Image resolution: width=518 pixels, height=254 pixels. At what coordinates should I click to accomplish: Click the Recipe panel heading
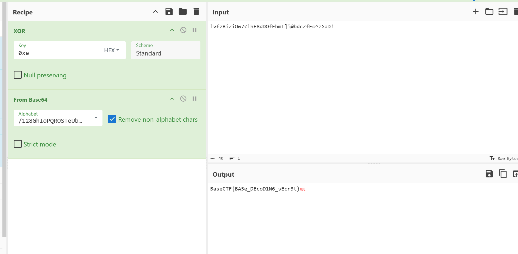coord(23,12)
